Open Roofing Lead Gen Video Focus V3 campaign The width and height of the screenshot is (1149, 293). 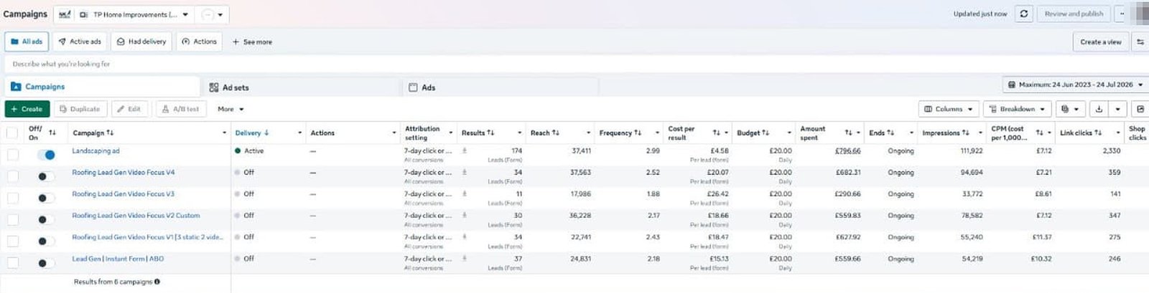(x=123, y=194)
